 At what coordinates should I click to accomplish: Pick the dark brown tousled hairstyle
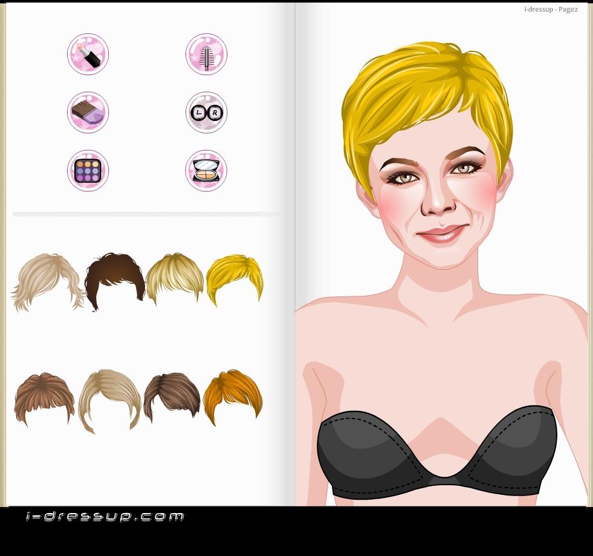(x=115, y=280)
